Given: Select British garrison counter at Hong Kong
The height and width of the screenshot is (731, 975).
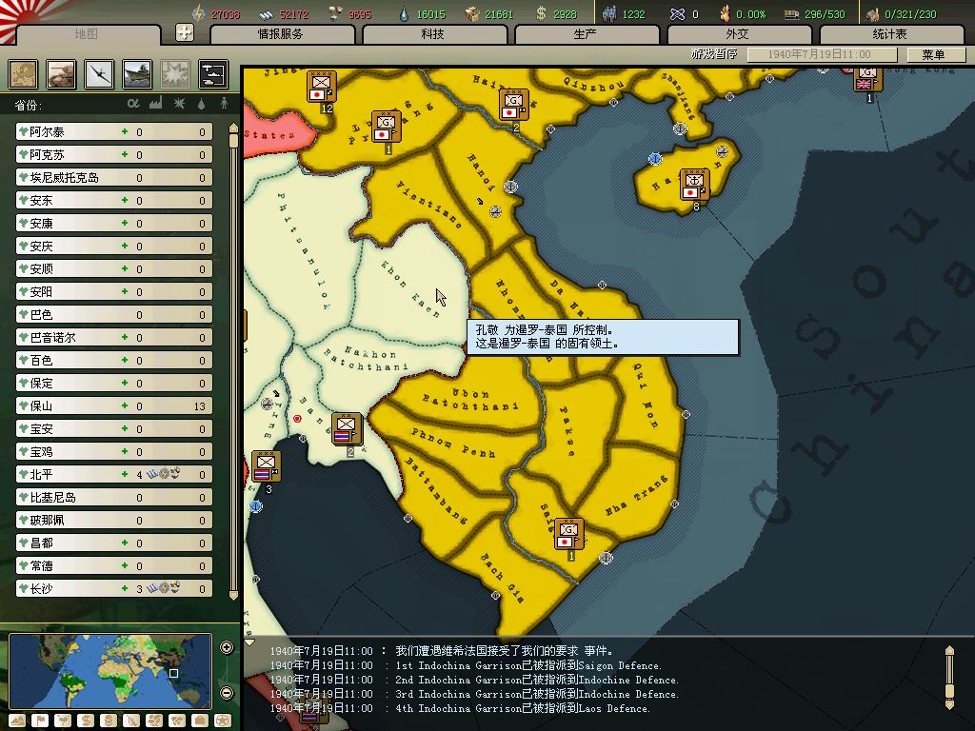Looking at the screenshot, I should [x=868, y=80].
